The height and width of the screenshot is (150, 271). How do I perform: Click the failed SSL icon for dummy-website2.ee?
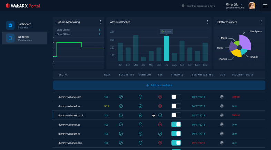pyautogui.click(x=160, y=106)
